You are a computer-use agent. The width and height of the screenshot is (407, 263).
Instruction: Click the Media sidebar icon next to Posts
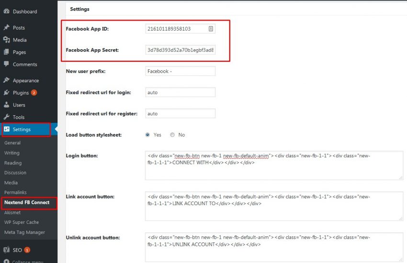point(7,40)
